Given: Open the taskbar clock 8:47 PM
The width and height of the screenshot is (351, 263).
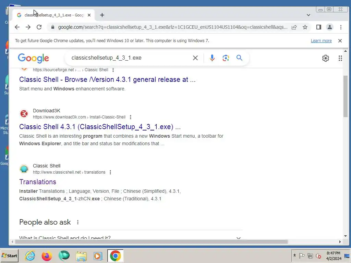Looking at the screenshot, I should click(334, 255).
